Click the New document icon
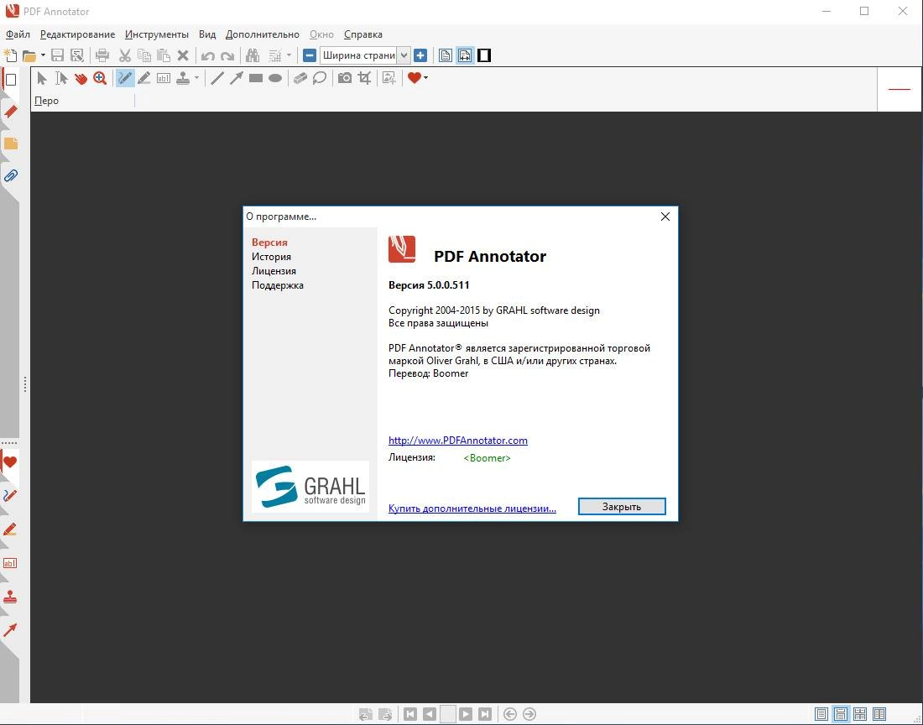 [10, 55]
